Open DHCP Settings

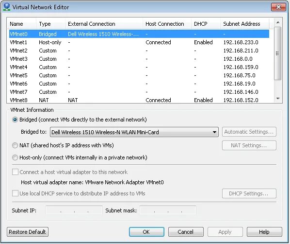249,193
